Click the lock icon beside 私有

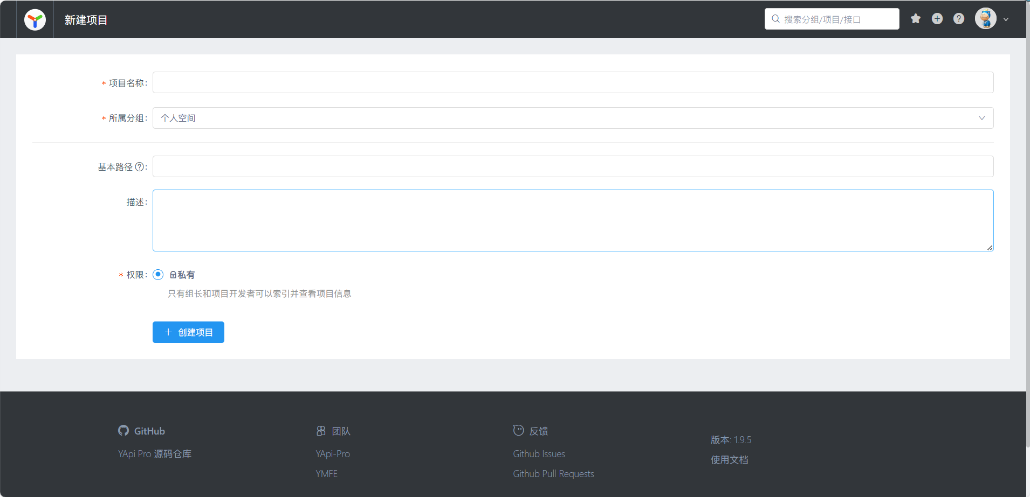pos(173,275)
